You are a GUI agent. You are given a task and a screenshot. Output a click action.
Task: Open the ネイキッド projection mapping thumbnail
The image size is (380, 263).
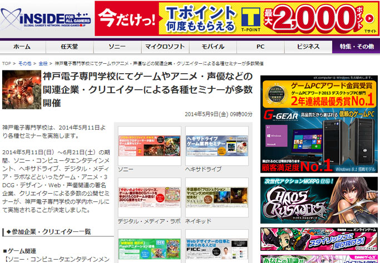(217, 198)
